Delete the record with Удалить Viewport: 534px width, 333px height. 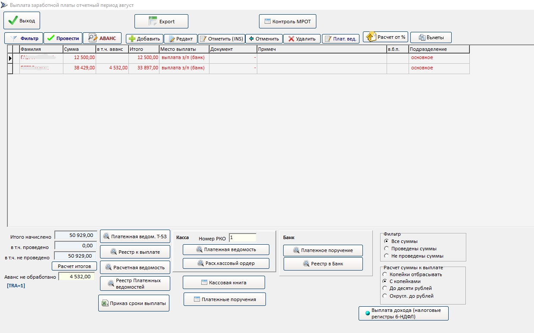click(x=302, y=39)
